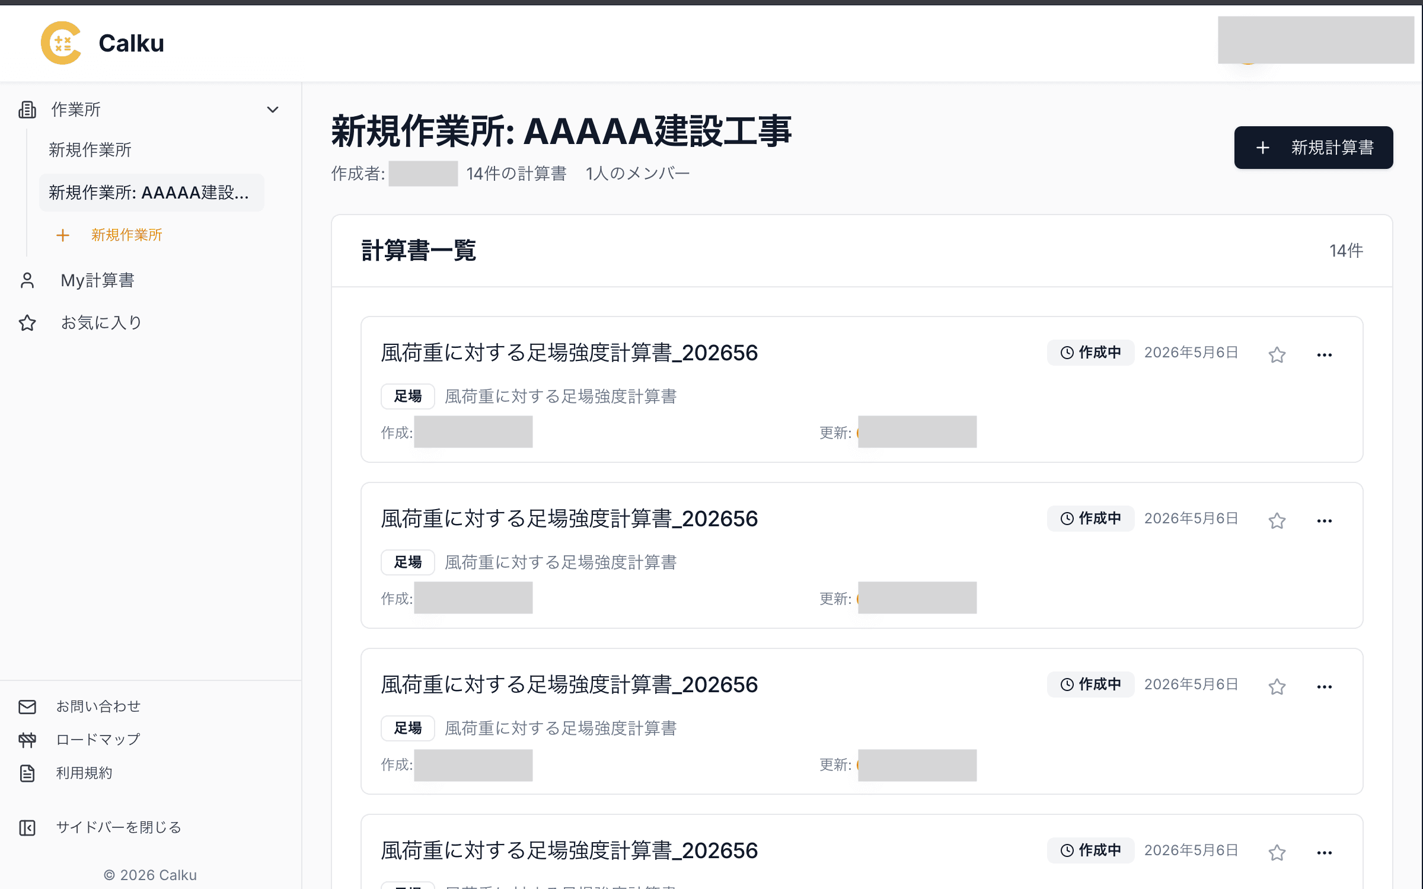Click the orange plus icon beside 新規作業所

click(63, 235)
